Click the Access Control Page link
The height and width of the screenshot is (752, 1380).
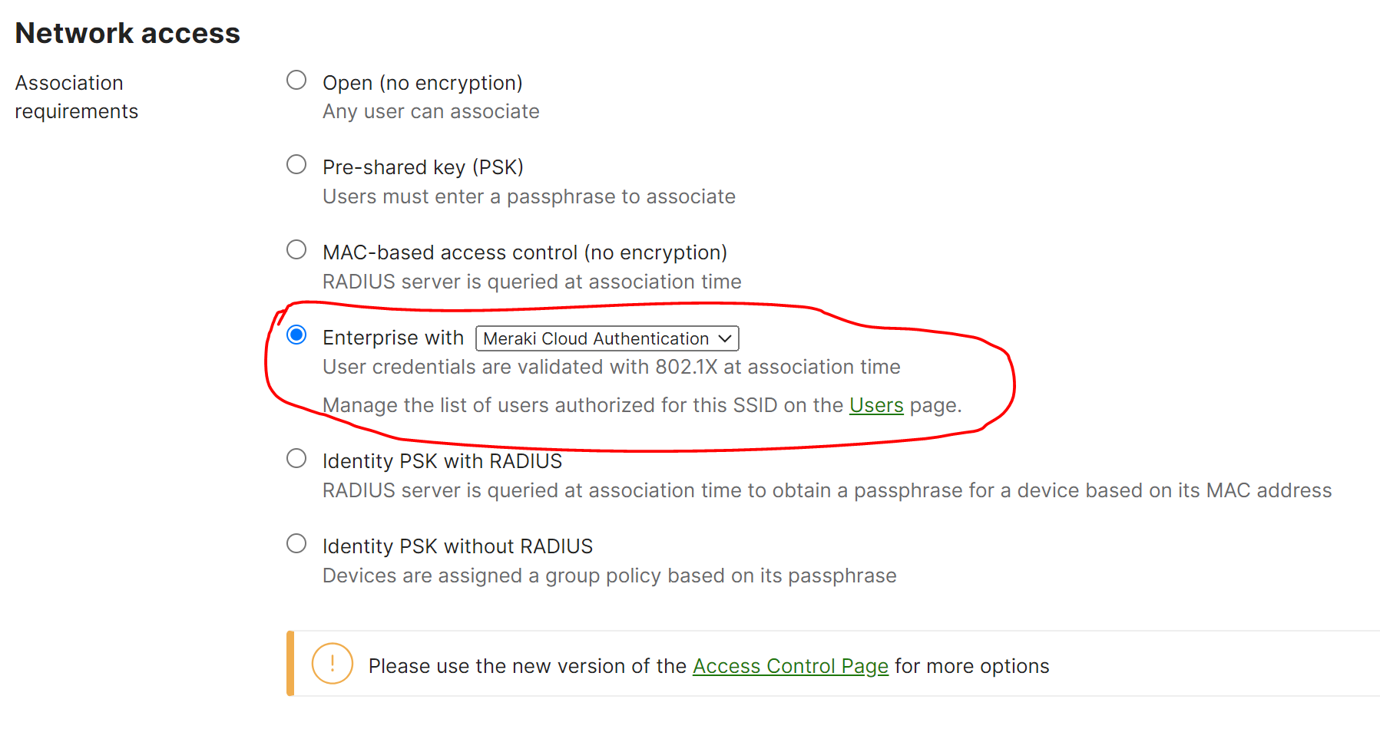pyautogui.click(x=790, y=666)
